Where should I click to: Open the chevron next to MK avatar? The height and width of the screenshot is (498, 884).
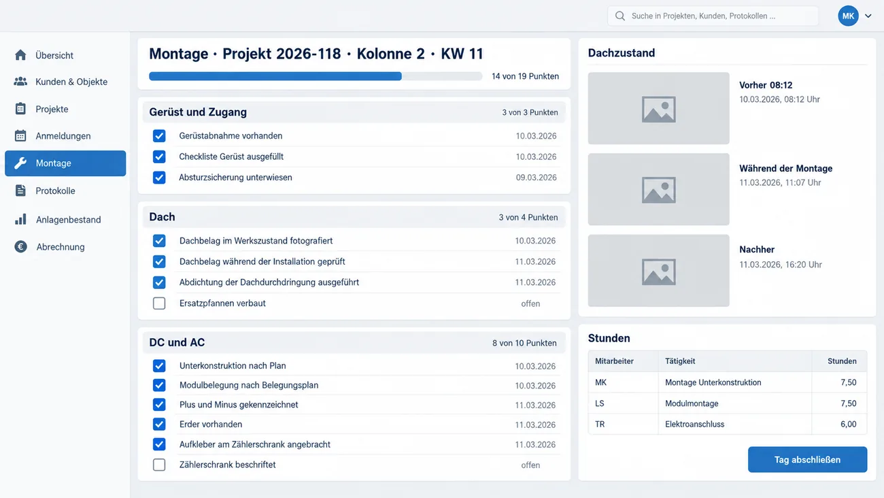pos(868,16)
